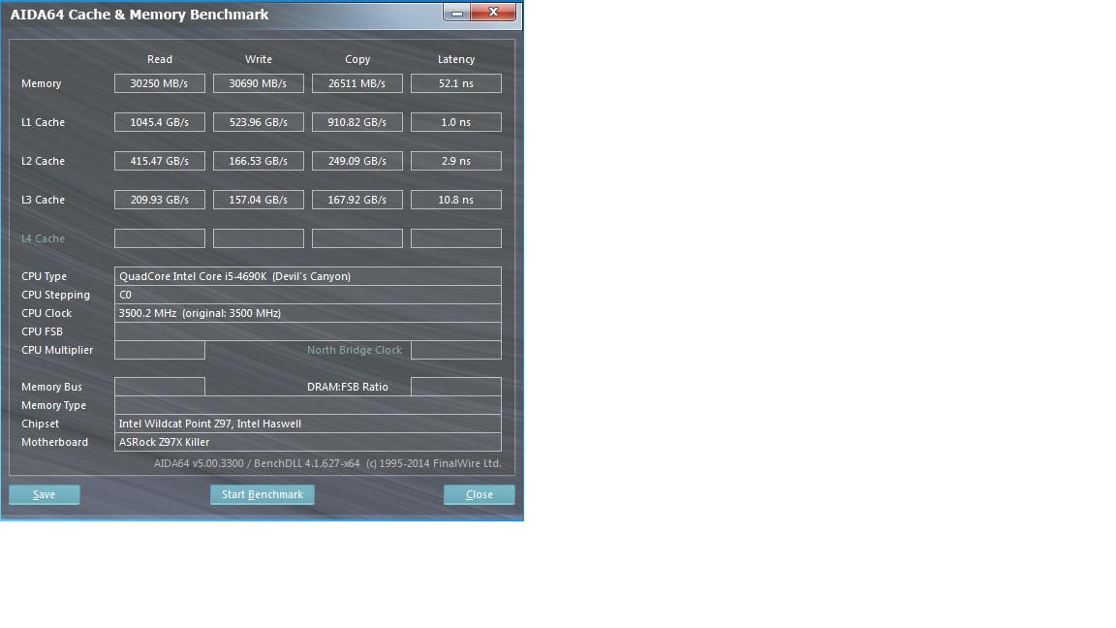1116x628 pixels.
Task: Click L3 Cache Copy 167.92 GB/s
Action: (x=357, y=200)
